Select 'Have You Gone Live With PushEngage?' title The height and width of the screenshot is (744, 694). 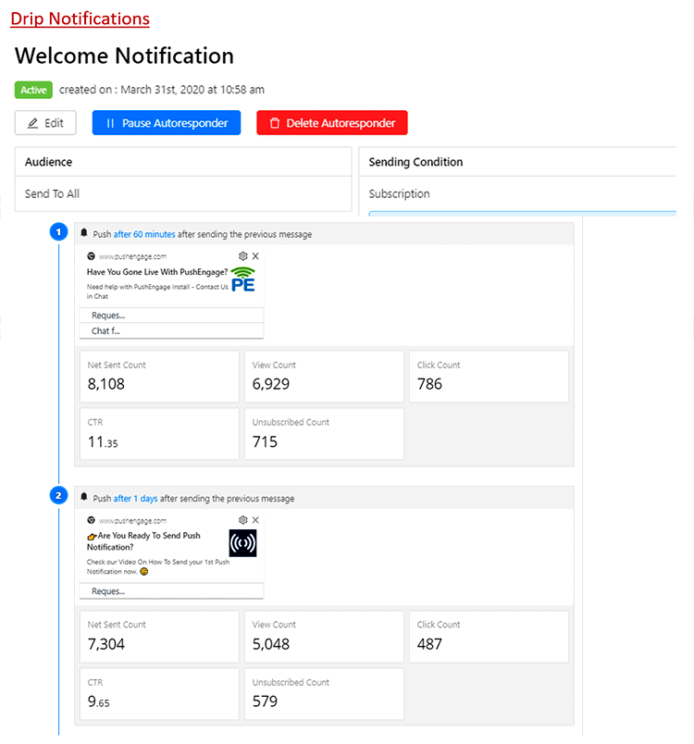pos(157,272)
